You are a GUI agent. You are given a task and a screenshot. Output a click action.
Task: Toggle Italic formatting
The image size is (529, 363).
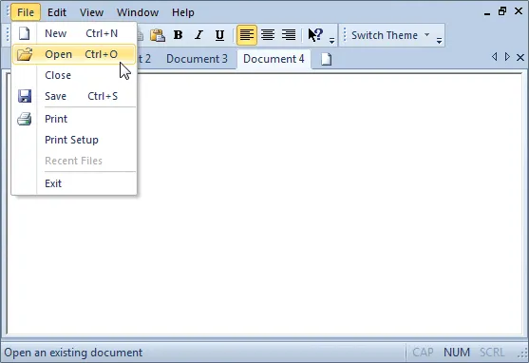[x=199, y=35]
